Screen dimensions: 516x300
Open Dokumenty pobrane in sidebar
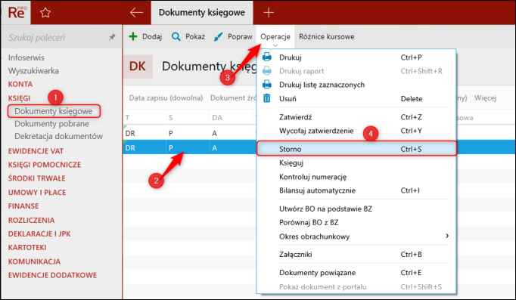pos(51,124)
